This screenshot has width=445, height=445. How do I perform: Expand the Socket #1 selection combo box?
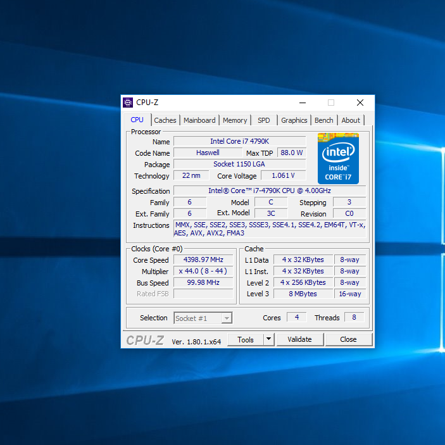[227, 318]
